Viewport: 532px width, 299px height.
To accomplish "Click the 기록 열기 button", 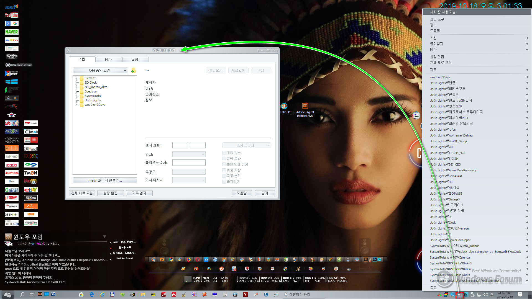I will coord(139,193).
